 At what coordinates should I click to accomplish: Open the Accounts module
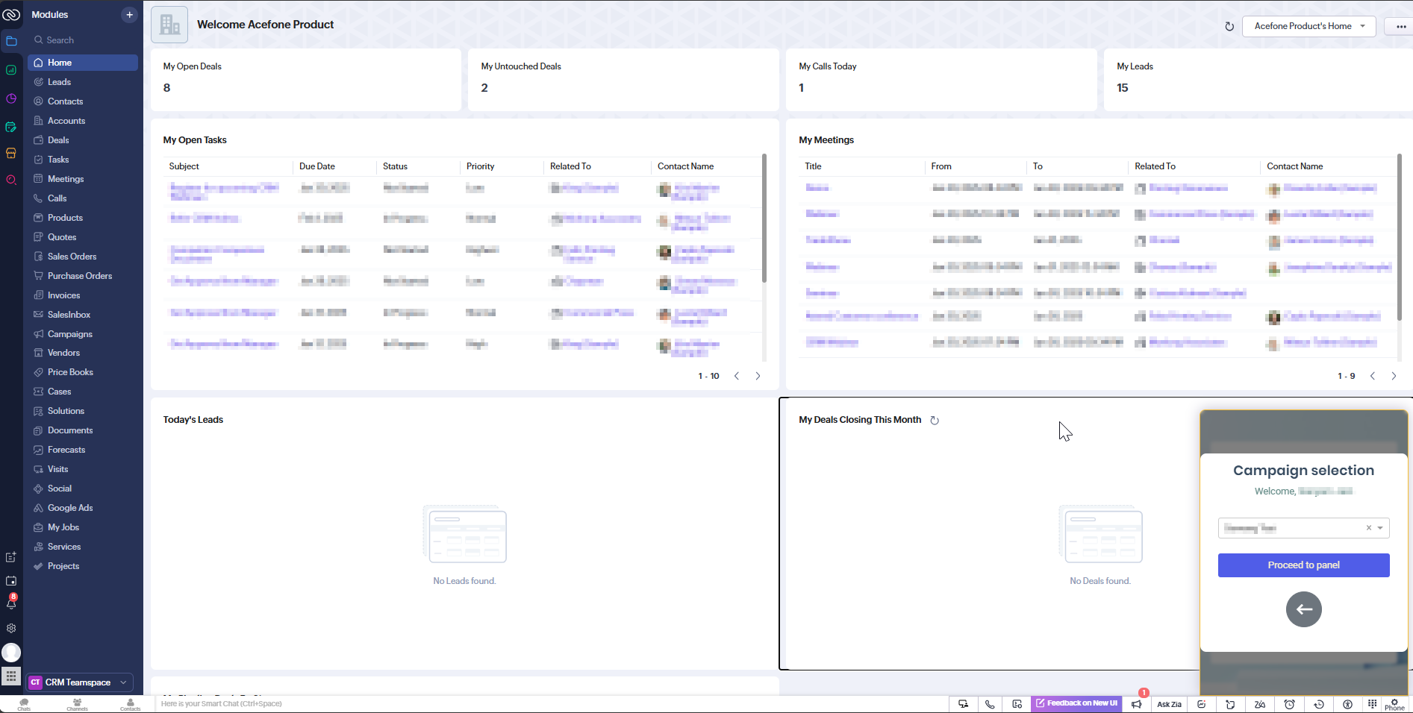click(x=82, y=121)
